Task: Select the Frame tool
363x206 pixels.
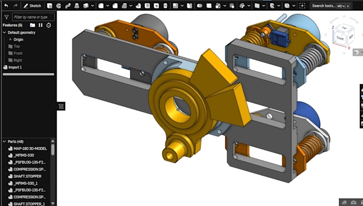Action: [272, 6]
